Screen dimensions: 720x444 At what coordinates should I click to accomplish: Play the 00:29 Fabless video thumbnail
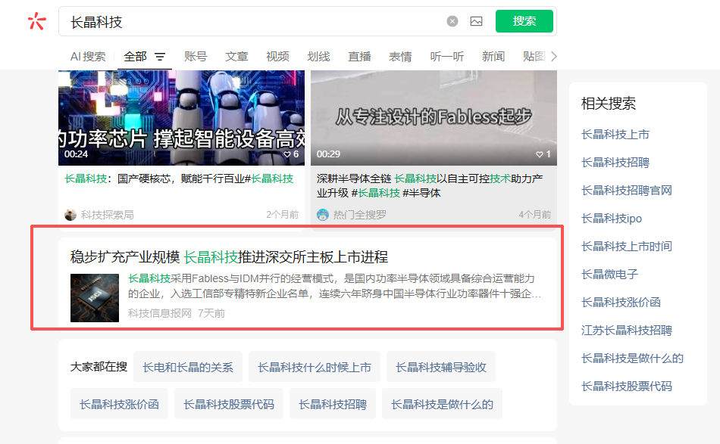(x=434, y=118)
